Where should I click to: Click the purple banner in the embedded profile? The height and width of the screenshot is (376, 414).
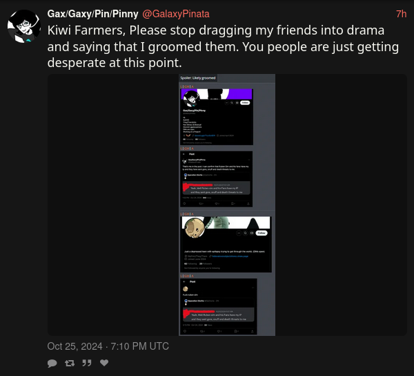tap(217, 94)
